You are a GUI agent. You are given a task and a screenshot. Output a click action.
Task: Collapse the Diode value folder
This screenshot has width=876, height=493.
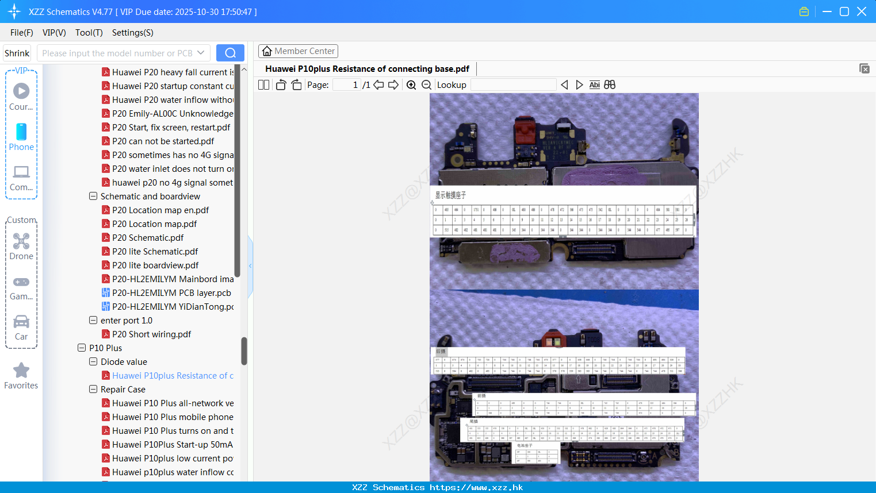tap(93, 362)
